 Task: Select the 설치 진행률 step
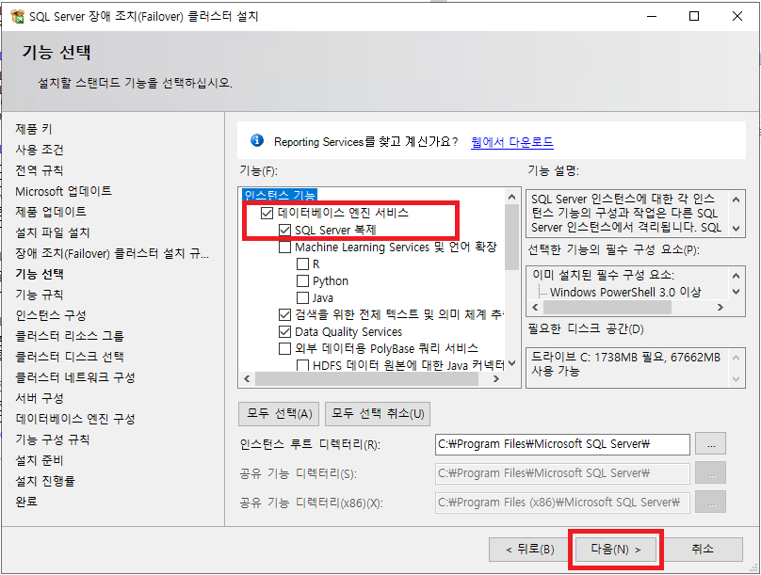coord(45,481)
